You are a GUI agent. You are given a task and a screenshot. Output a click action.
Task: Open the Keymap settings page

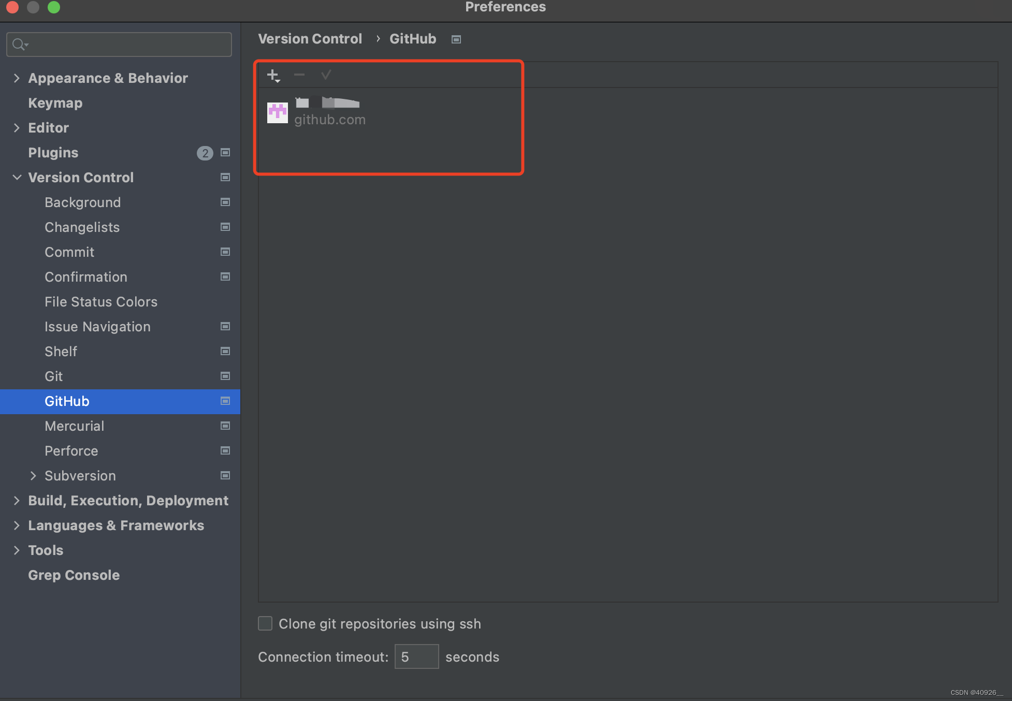point(55,103)
